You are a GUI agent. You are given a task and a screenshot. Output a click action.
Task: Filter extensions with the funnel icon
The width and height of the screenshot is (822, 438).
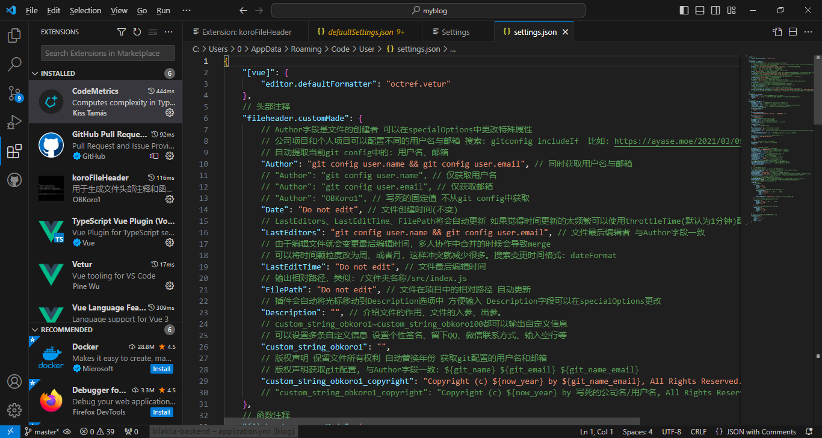click(122, 32)
